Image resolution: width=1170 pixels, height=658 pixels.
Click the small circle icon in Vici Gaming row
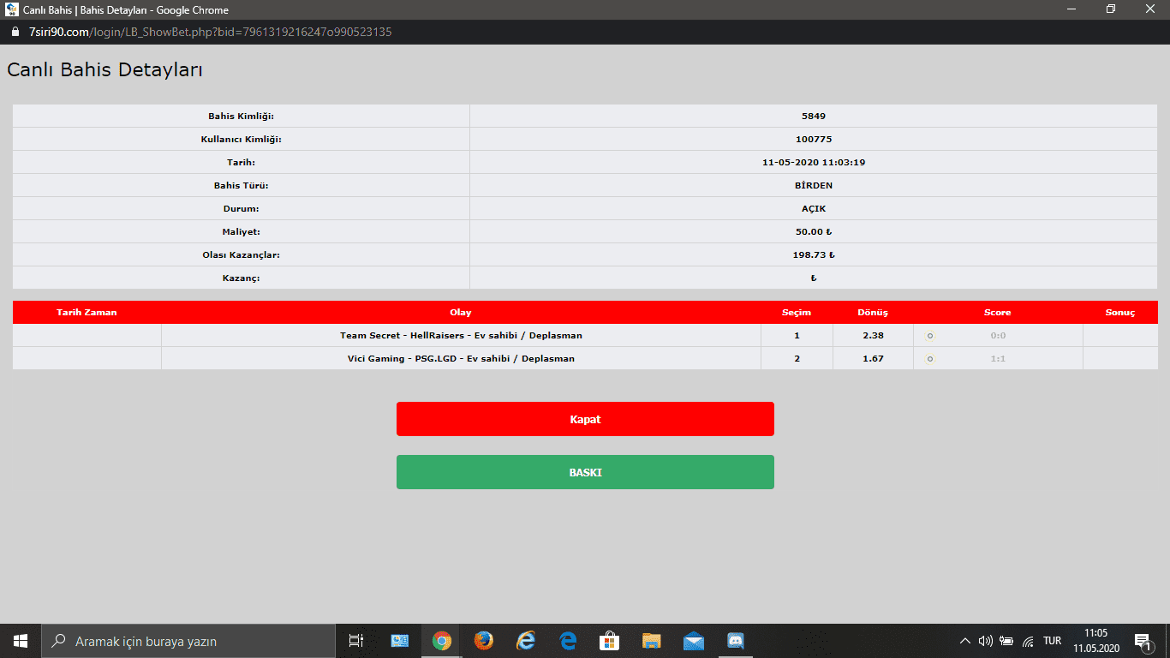[x=930, y=359]
